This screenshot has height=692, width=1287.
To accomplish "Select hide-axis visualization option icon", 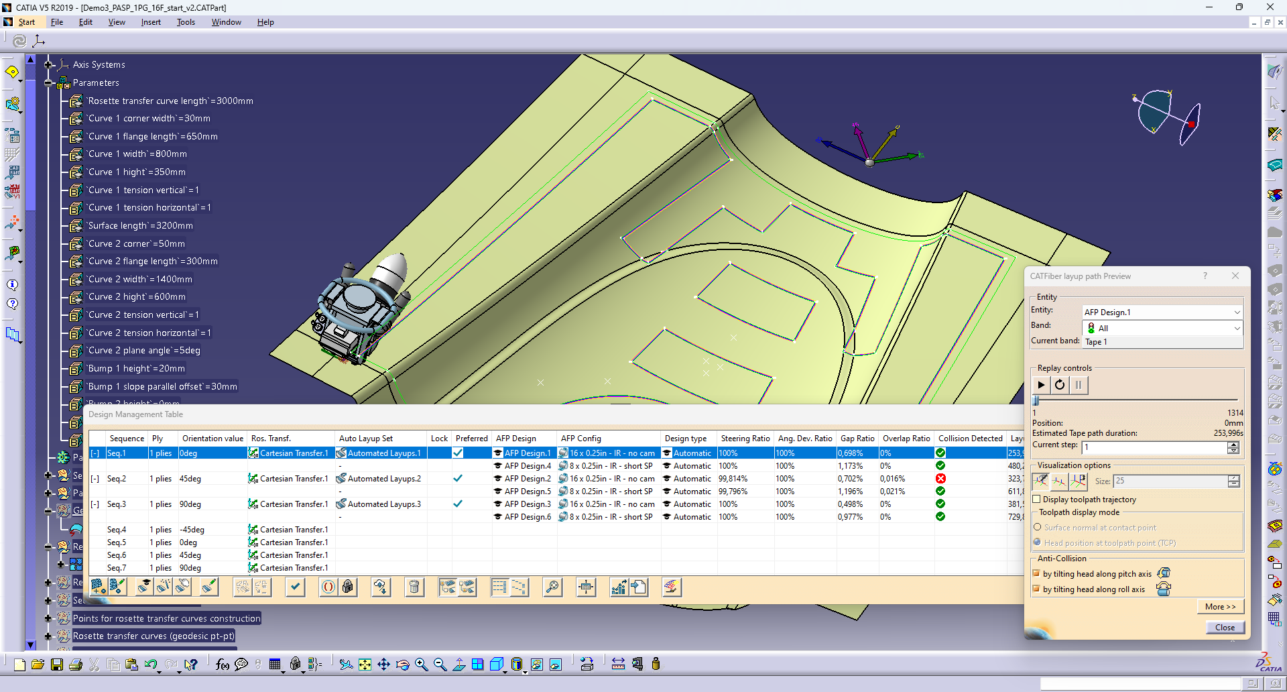I will [x=1040, y=481].
